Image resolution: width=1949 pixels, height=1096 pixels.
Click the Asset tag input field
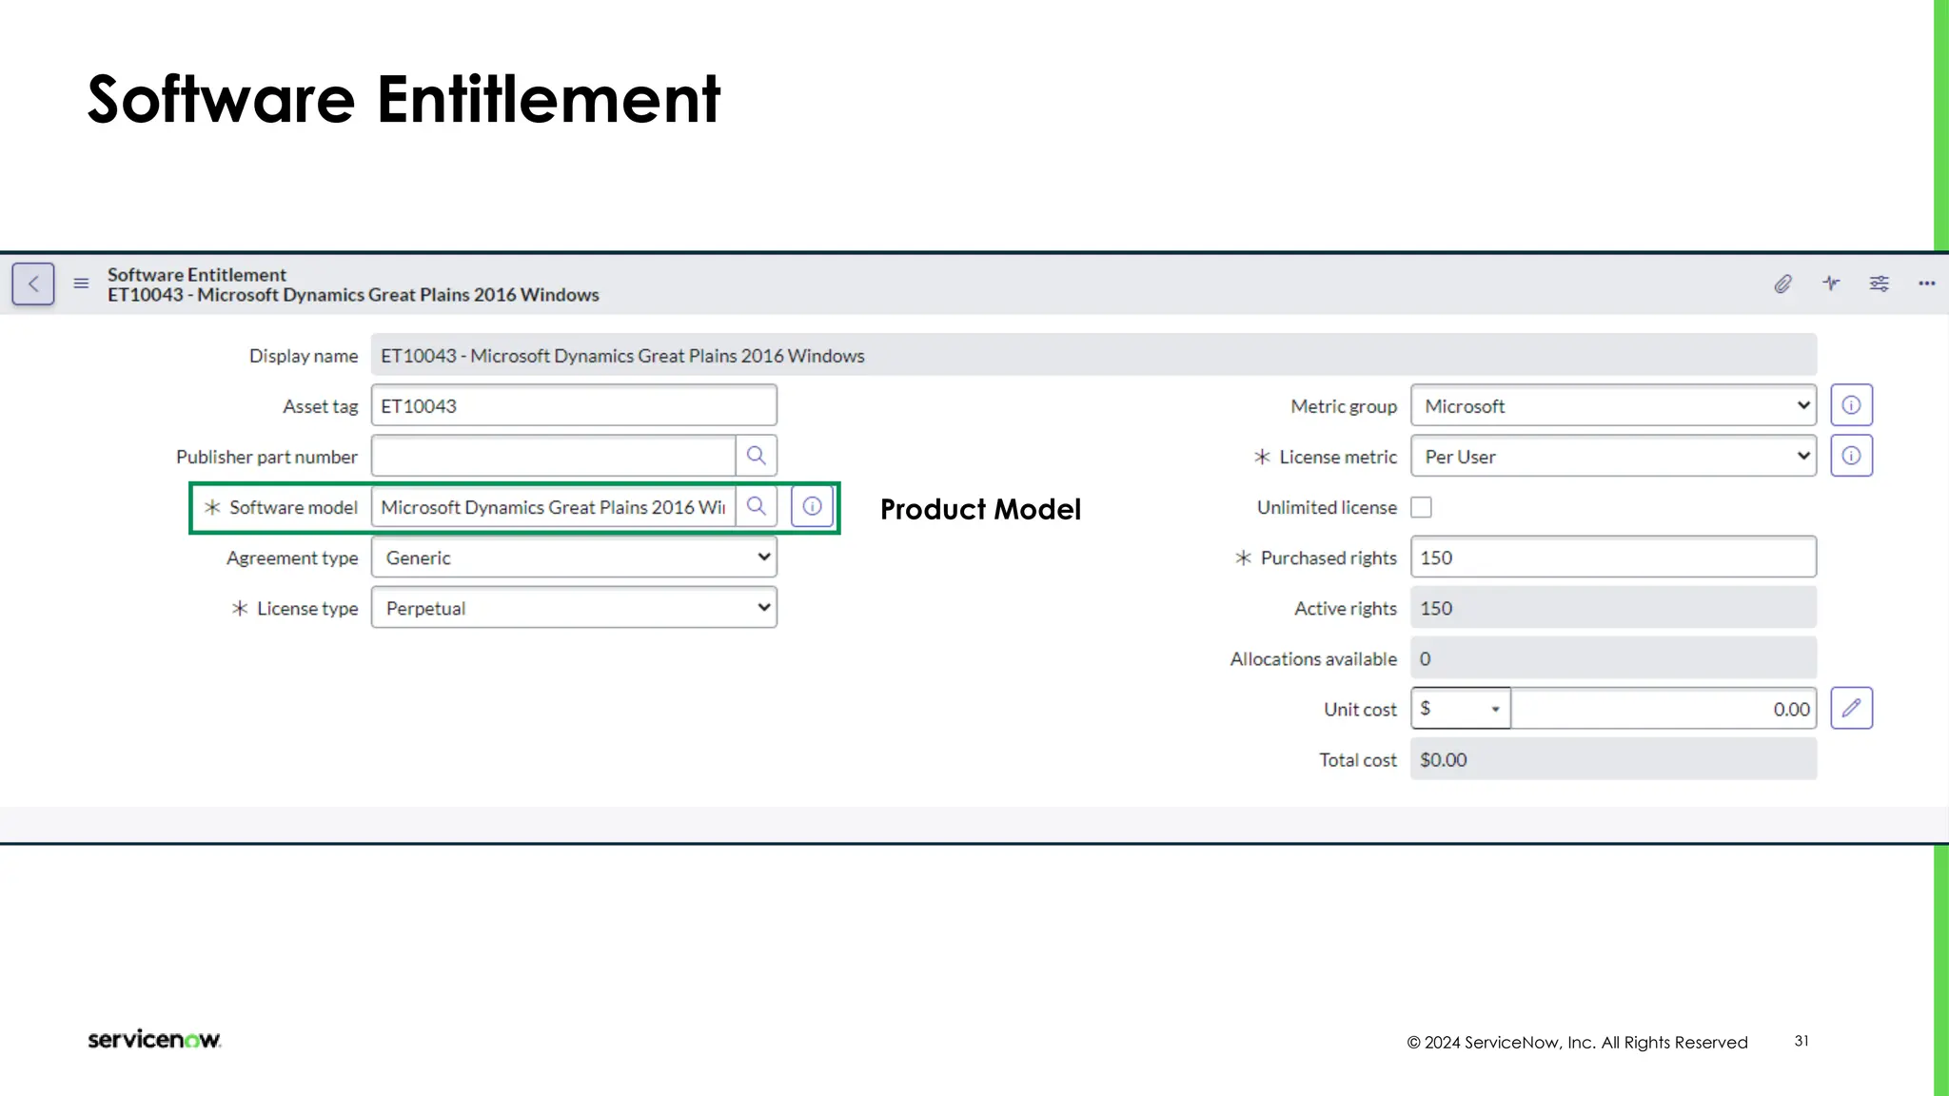[x=574, y=405]
